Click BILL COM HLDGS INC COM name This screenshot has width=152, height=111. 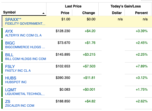click(x=26, y=59)
